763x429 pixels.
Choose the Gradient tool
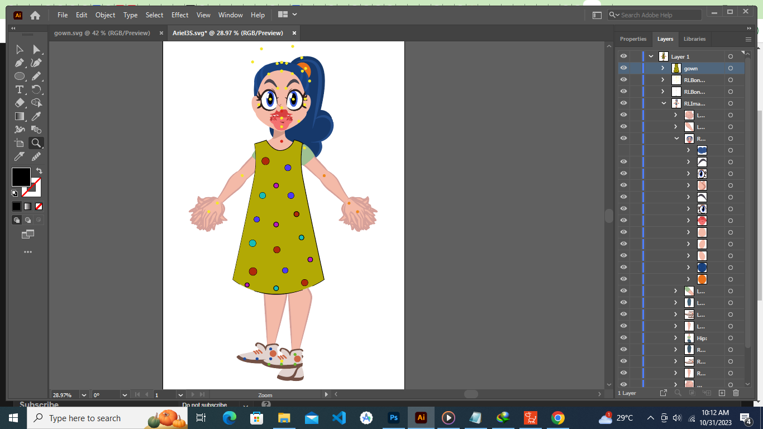tap(20, 116)
